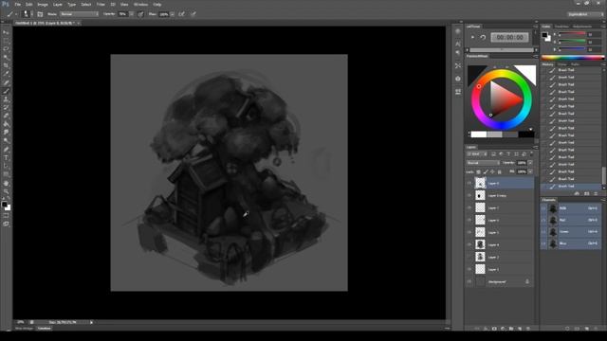
Task: Select the Quick Selection tool
Action: coord(6,57)
